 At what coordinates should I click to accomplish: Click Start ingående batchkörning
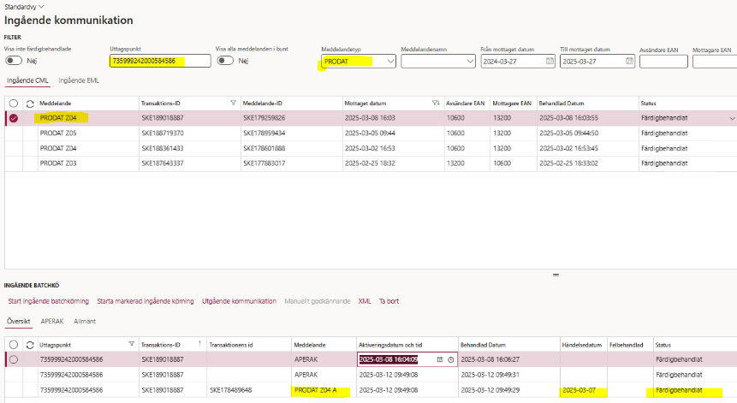pyautogui.click(x=47, y=301)
